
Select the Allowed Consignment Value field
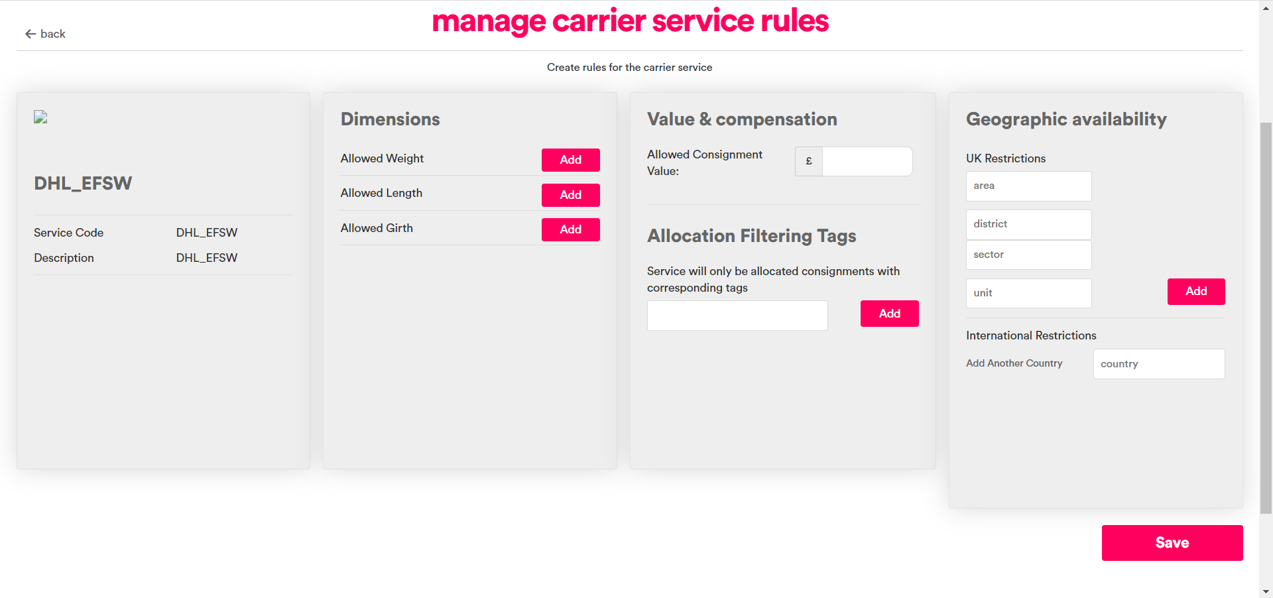click(866, 161)
